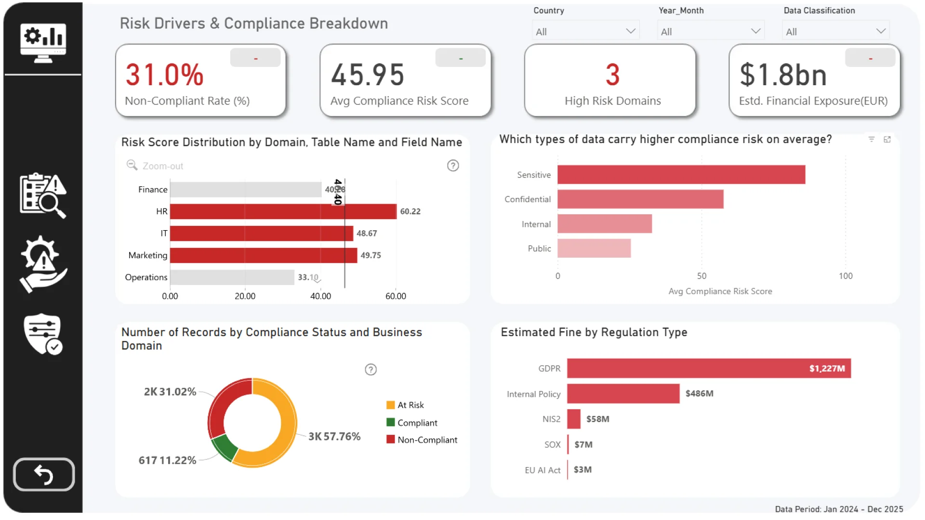Select the HR domain bar at 60.22
925x520 pixels.
283,211
